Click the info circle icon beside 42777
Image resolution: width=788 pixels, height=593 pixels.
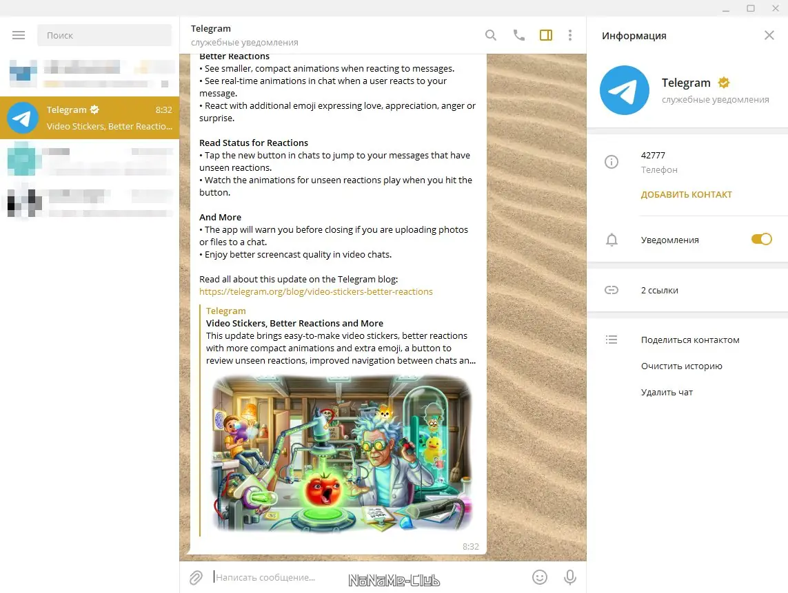pyautogui.click(x=611, y=162)
